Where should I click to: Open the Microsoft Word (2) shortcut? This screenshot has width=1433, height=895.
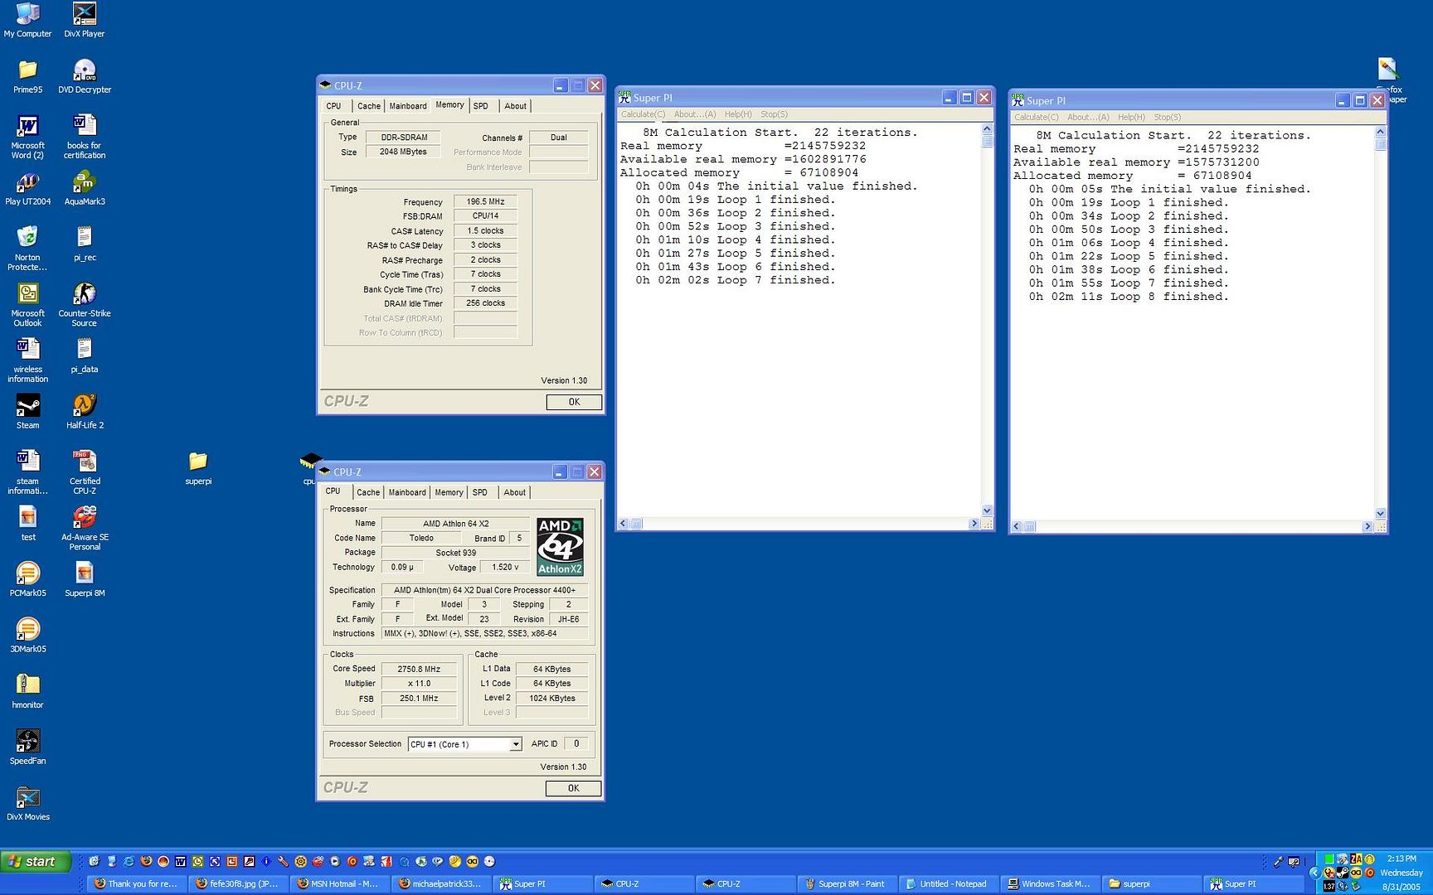(x=27, y=137)
